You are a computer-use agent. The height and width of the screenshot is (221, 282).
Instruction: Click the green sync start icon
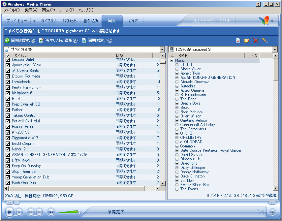(x=7, y=41)
